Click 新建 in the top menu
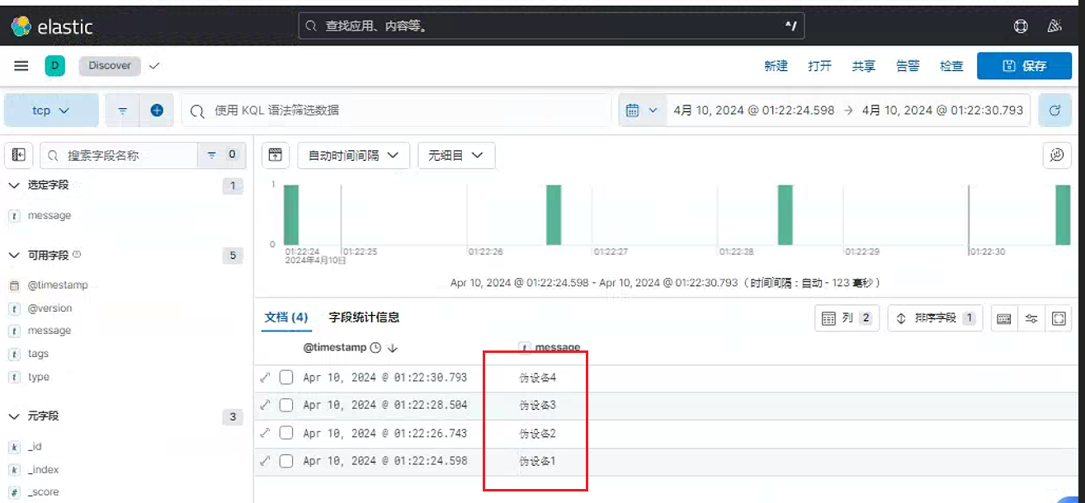 [776, 66]
